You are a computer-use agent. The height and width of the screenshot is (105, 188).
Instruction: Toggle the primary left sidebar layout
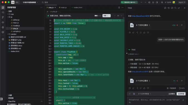[x=149, y=2]
